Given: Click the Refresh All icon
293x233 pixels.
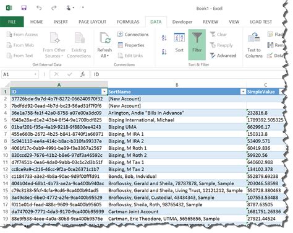Looking at the screenshot, I should point(104,38).
